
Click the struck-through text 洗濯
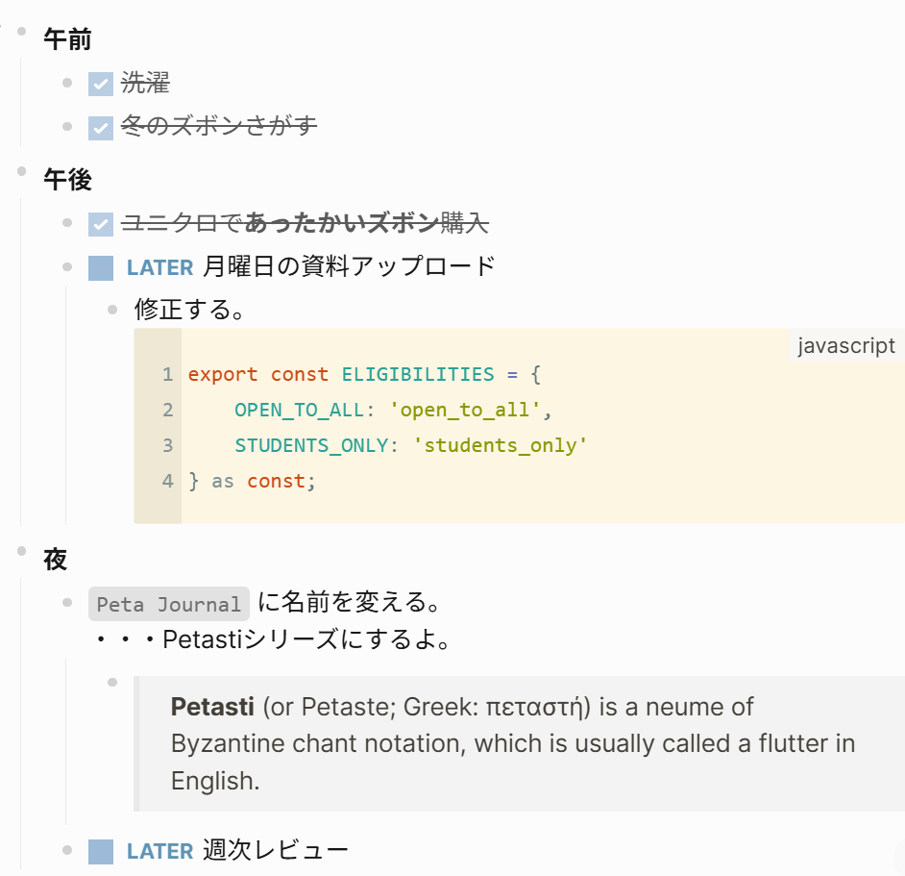click(x=145, y=83)
